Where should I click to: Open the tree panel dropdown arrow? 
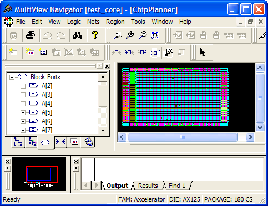click(x=100, y=66)
